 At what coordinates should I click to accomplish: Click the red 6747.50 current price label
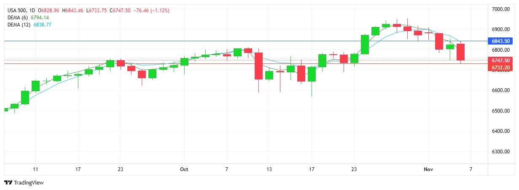[x=500, y=61]
